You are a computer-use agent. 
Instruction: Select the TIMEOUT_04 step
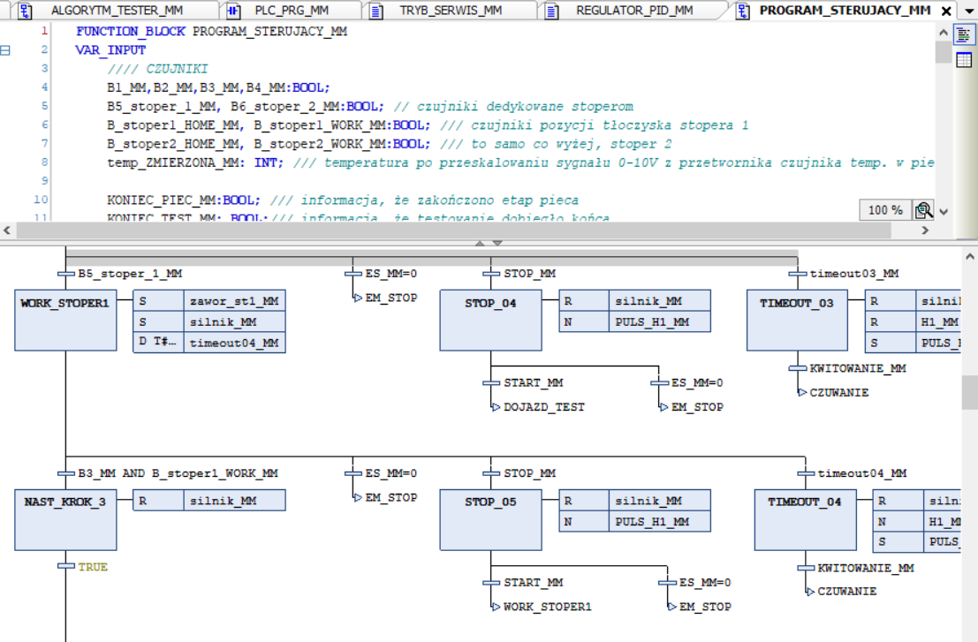[805, 520]
